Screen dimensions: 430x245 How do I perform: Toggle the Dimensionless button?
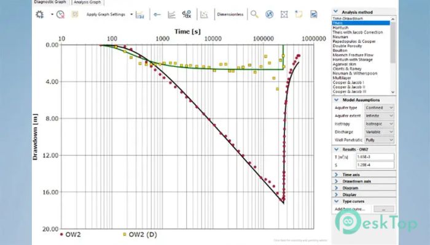coord(230,15)
